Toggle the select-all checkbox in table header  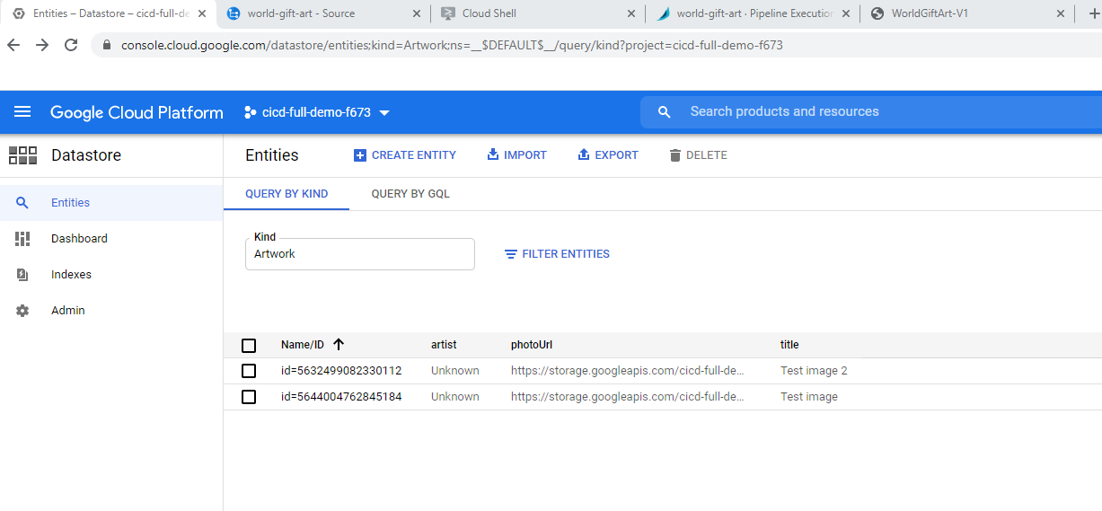[x=249, y=346]
